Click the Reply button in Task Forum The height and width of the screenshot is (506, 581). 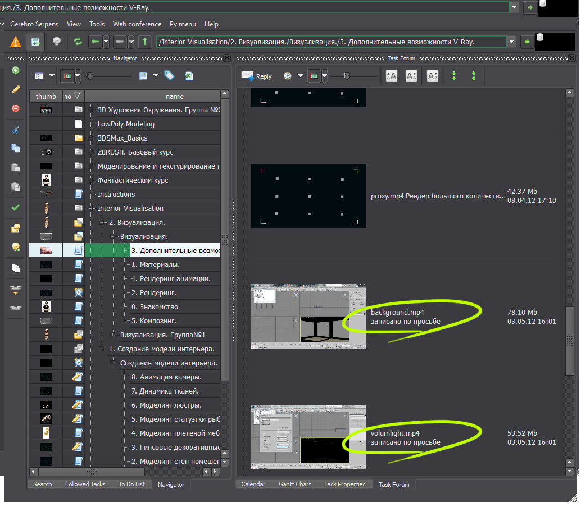[256, 76]
